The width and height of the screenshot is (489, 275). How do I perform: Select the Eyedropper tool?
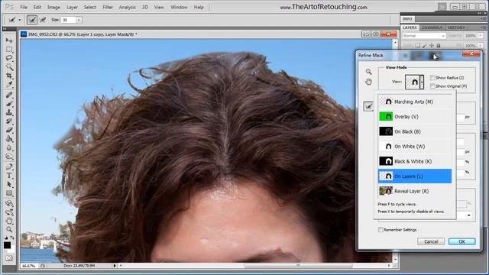9,84
